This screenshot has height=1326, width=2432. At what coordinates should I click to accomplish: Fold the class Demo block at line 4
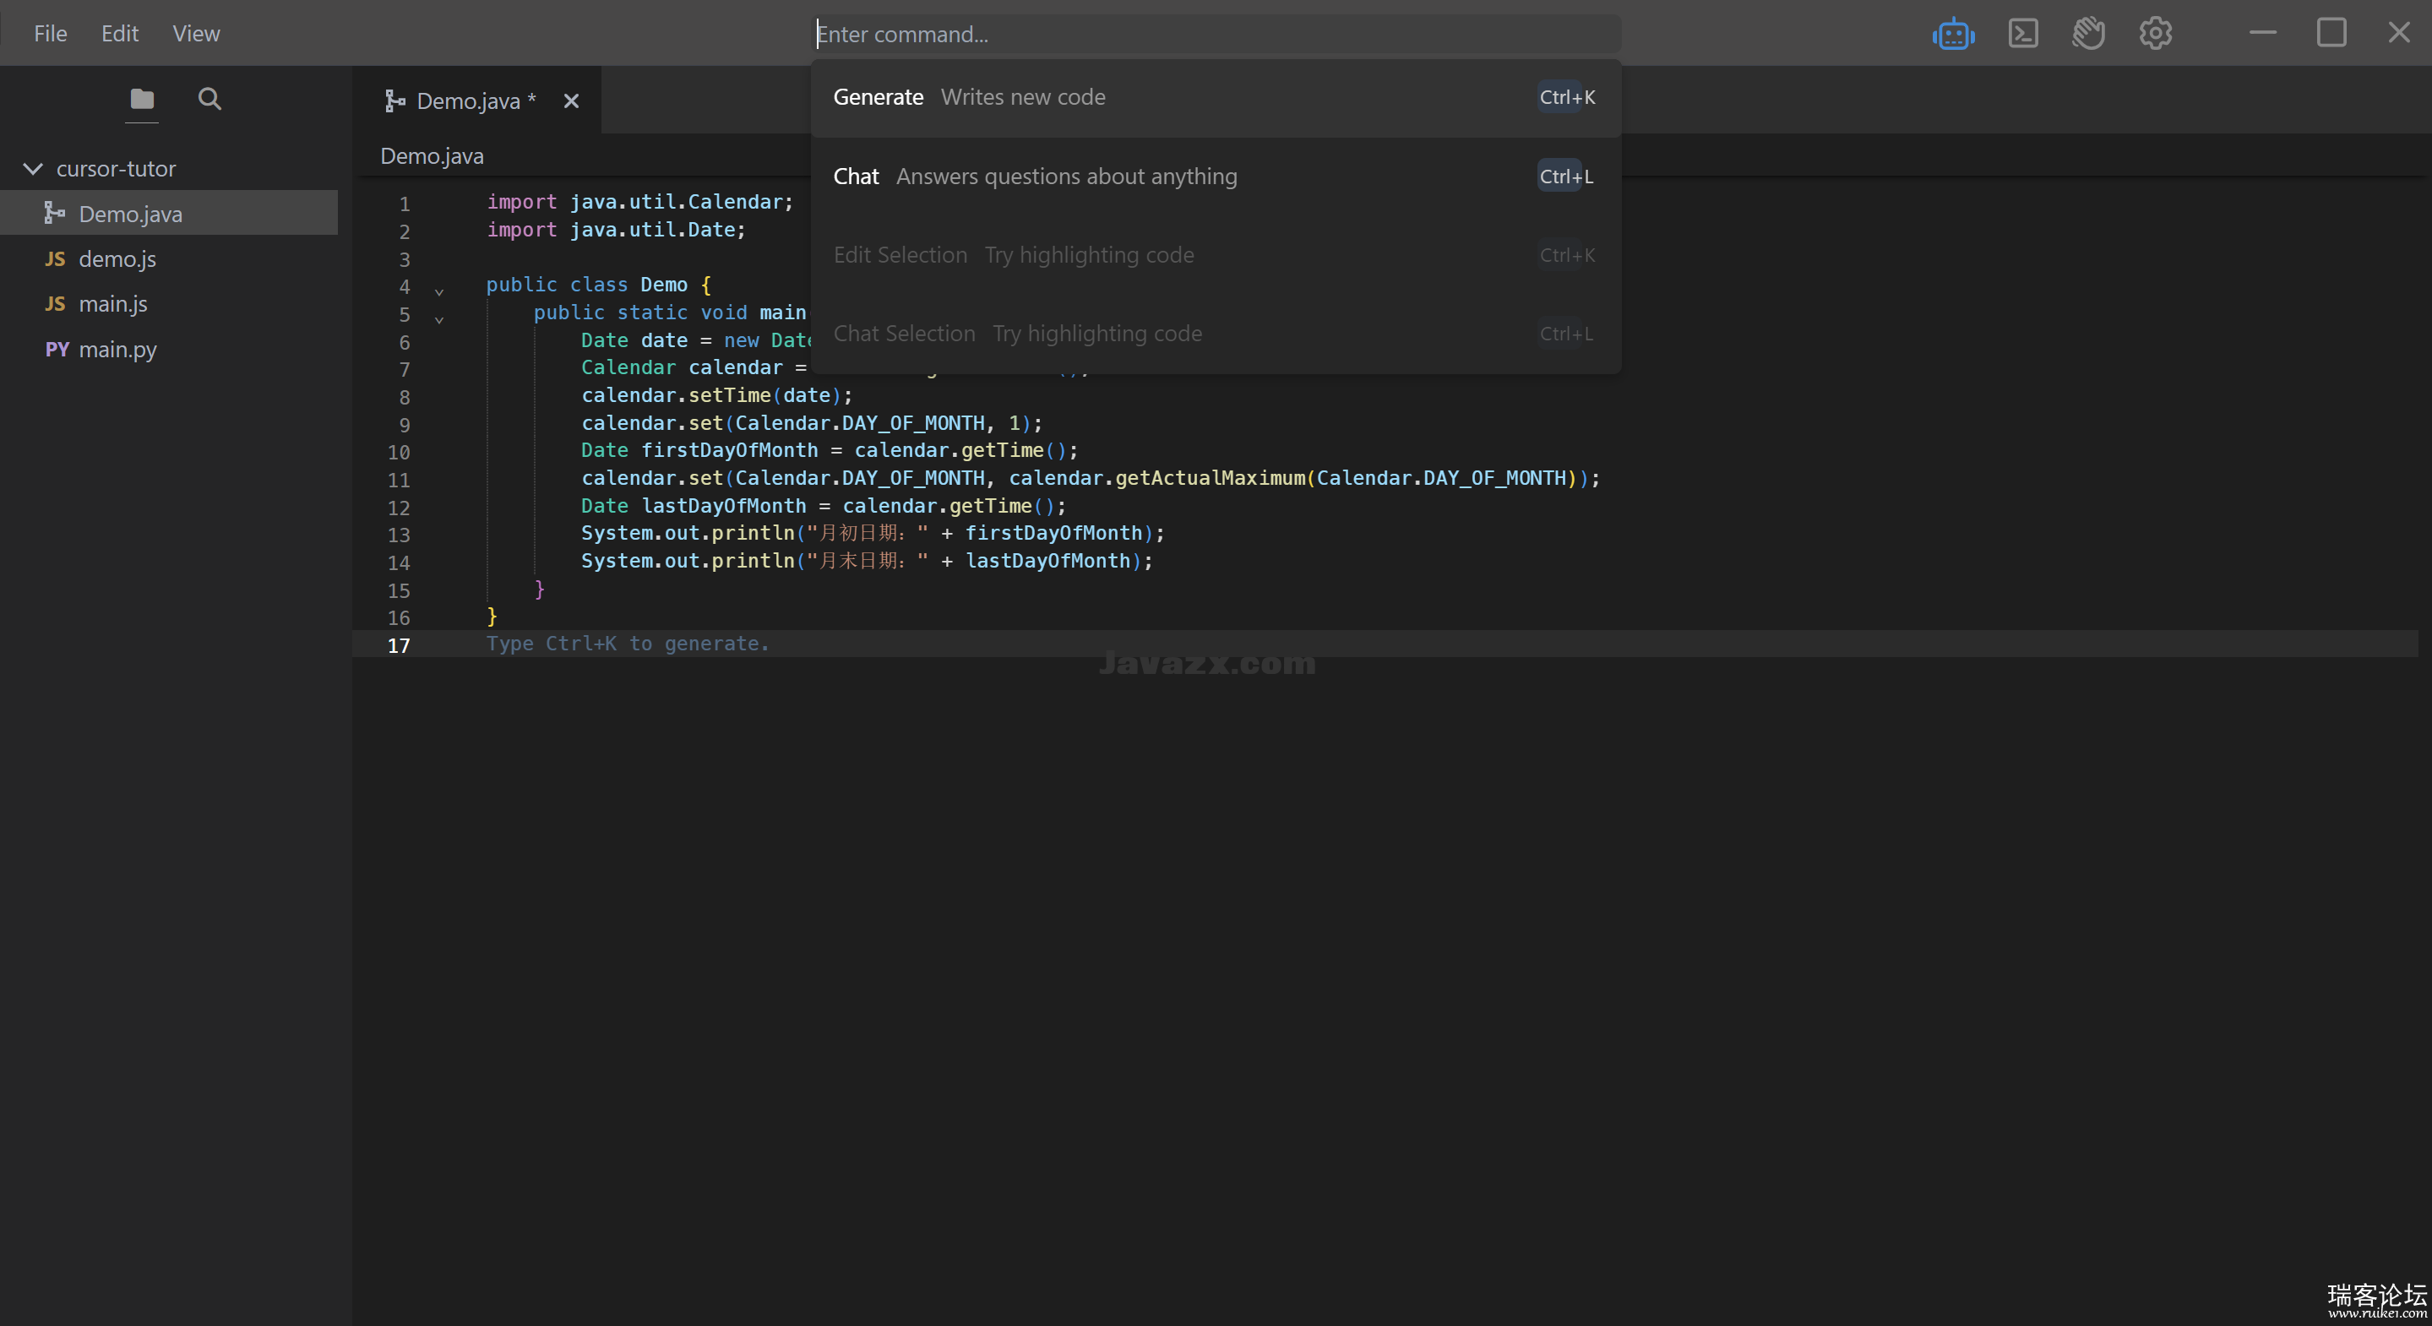click(x=439, y=291)
